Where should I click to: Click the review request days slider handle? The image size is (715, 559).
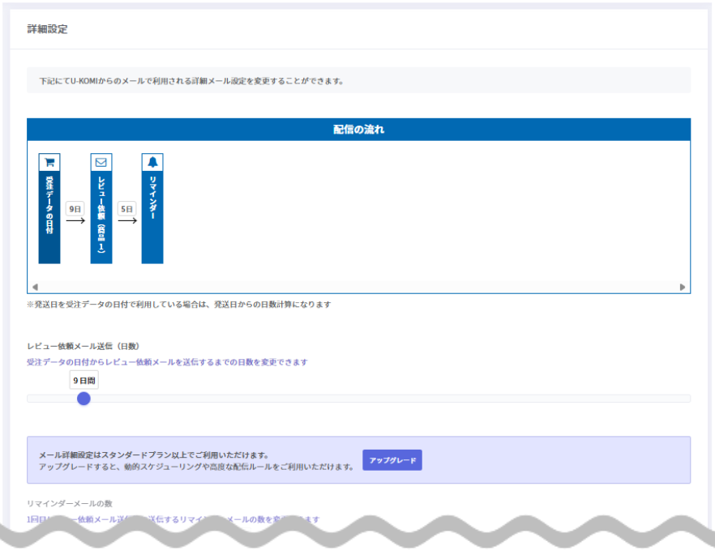pos(83,399)
